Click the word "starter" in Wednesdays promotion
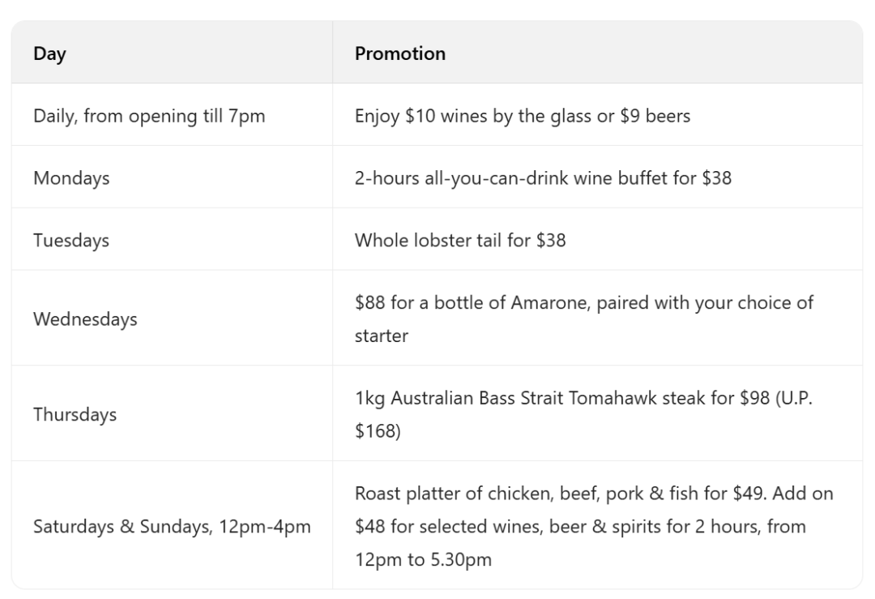The width and height of the screenshot is (875, 599). (x=382, y=335)
